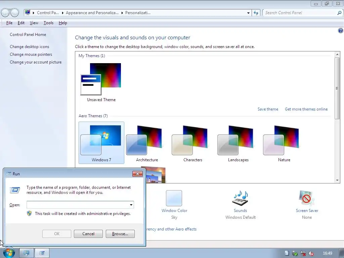Select the Characters theme
Screen dimensions: 344x258
point(192,142)
